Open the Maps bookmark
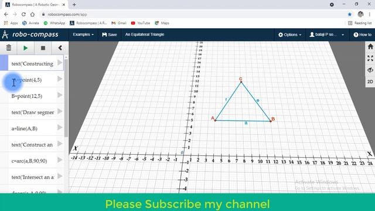 pyautogui.click(x=162, y=23)
